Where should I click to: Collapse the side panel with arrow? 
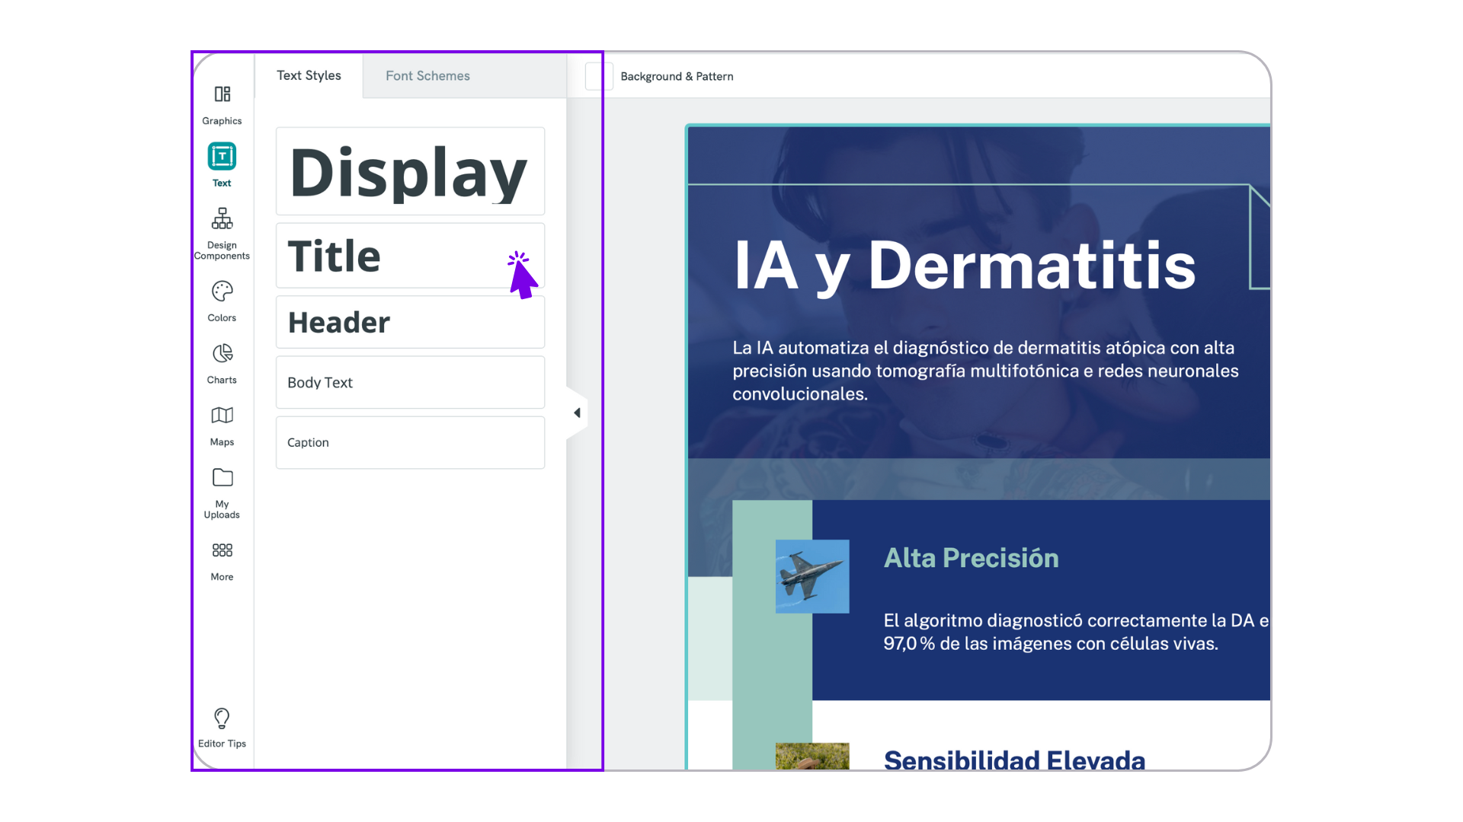tap(577, 413)
